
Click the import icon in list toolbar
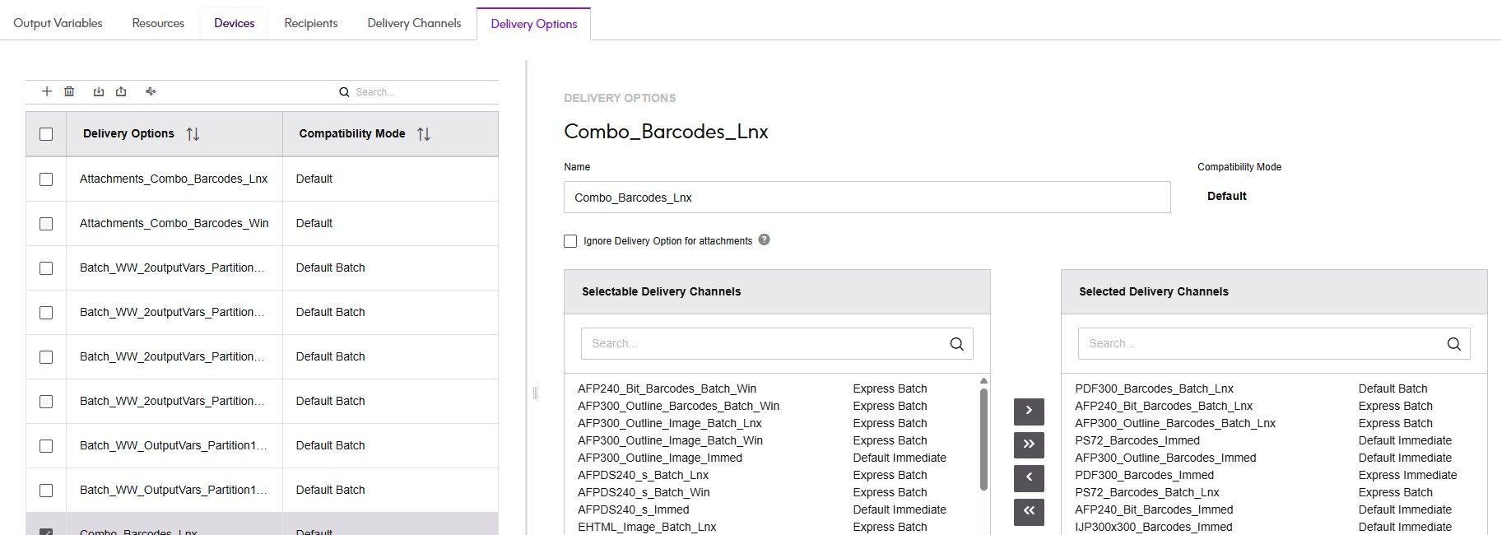[x=99, y=91]
